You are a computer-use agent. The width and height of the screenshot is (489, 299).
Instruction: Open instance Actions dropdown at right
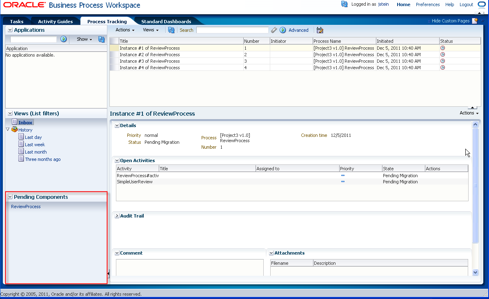coord(469,113)
